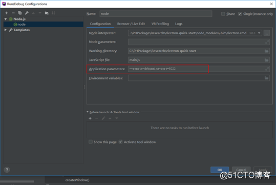Image resolution: width=276 pixels, height=185 pixels.
Task: Move before-launch task down arrow
Action: (117, 118)
